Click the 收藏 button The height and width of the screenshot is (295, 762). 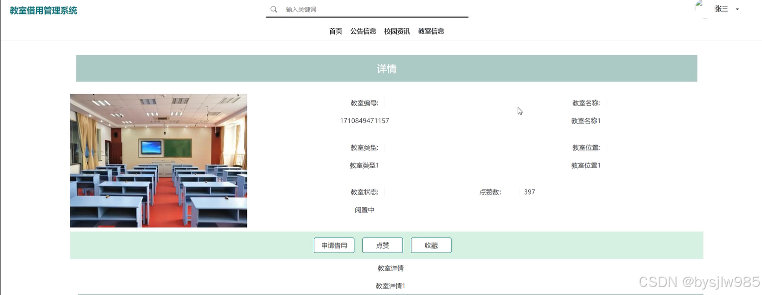431,245
